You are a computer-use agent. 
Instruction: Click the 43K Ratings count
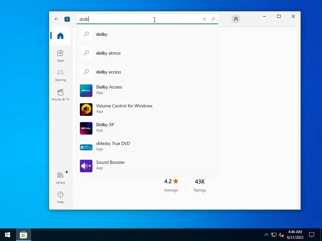[200, 185]
